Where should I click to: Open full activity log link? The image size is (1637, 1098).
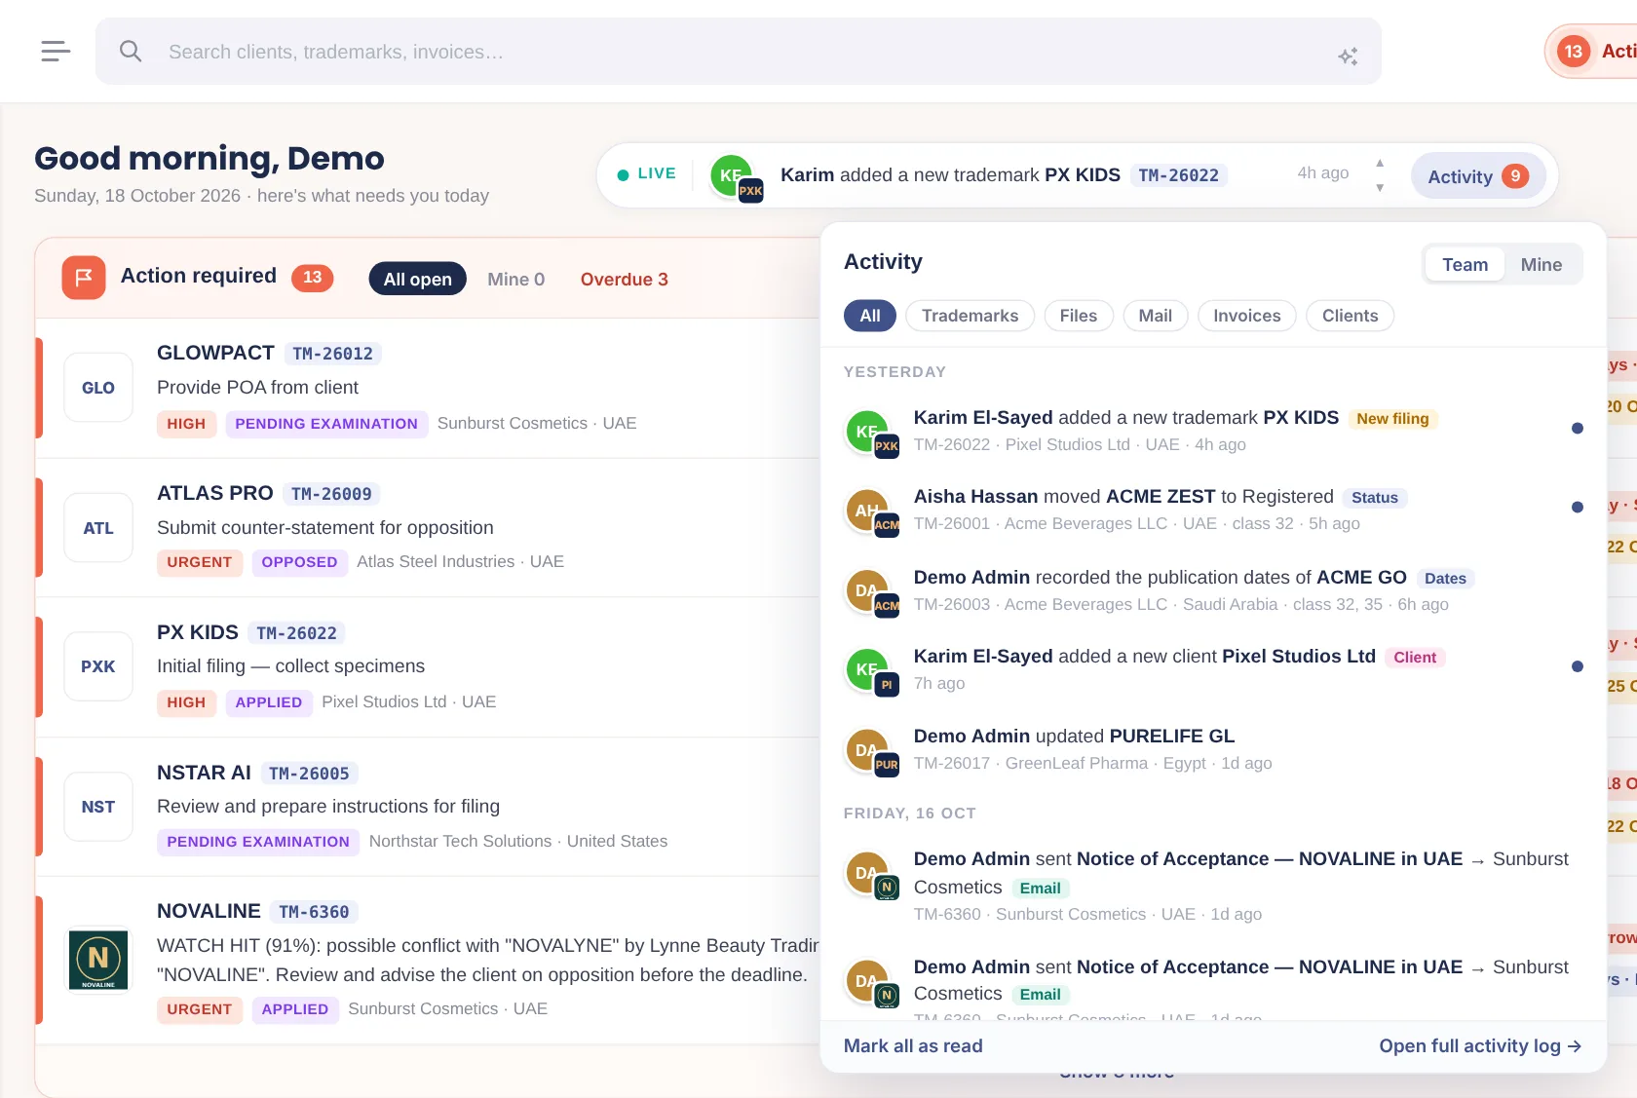(1480, 1045)
